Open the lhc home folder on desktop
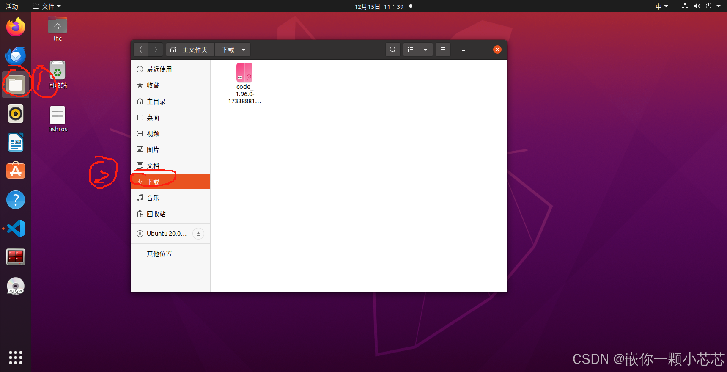 tap(58, 29)
